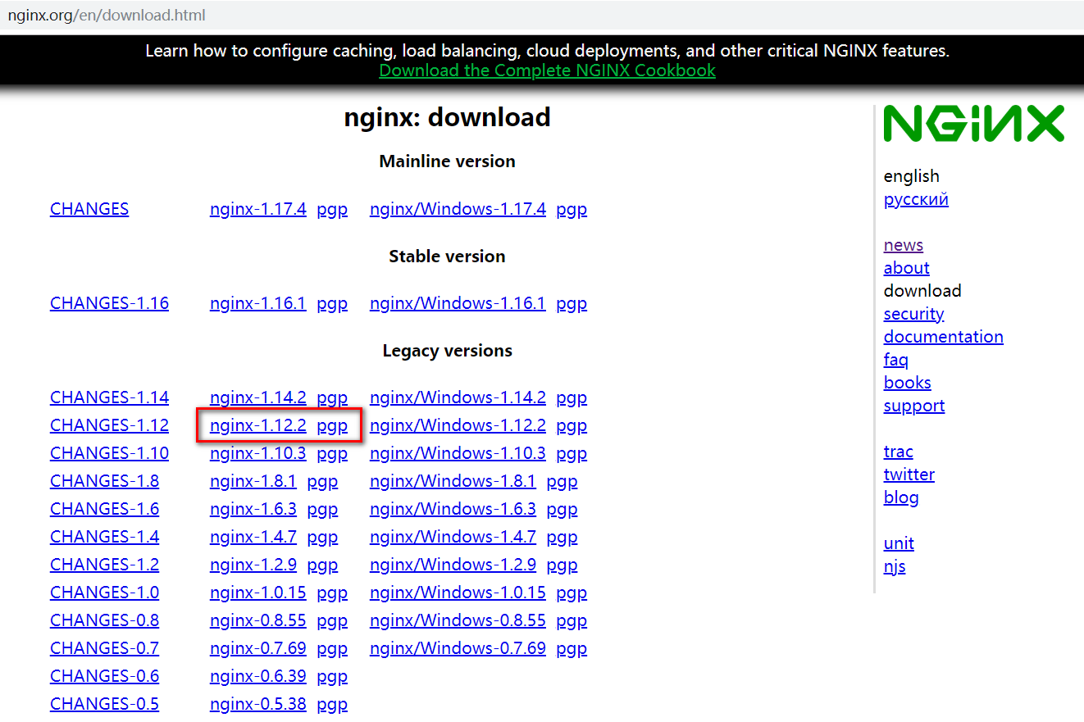Download nginx-1.8.1 source
The image size is (1084, 722).
click(253, 481)
